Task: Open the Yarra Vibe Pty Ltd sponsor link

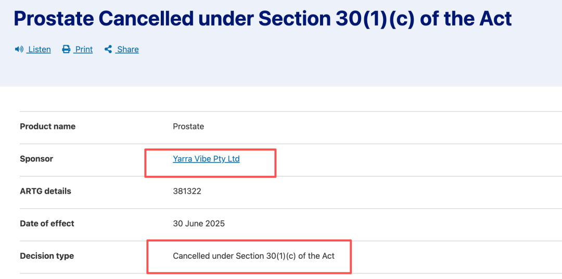Action: pyautogui.click(x=206, y=159)
